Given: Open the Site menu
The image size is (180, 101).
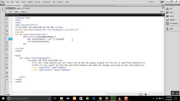Looking at the screenshot, I should (54, 2).
